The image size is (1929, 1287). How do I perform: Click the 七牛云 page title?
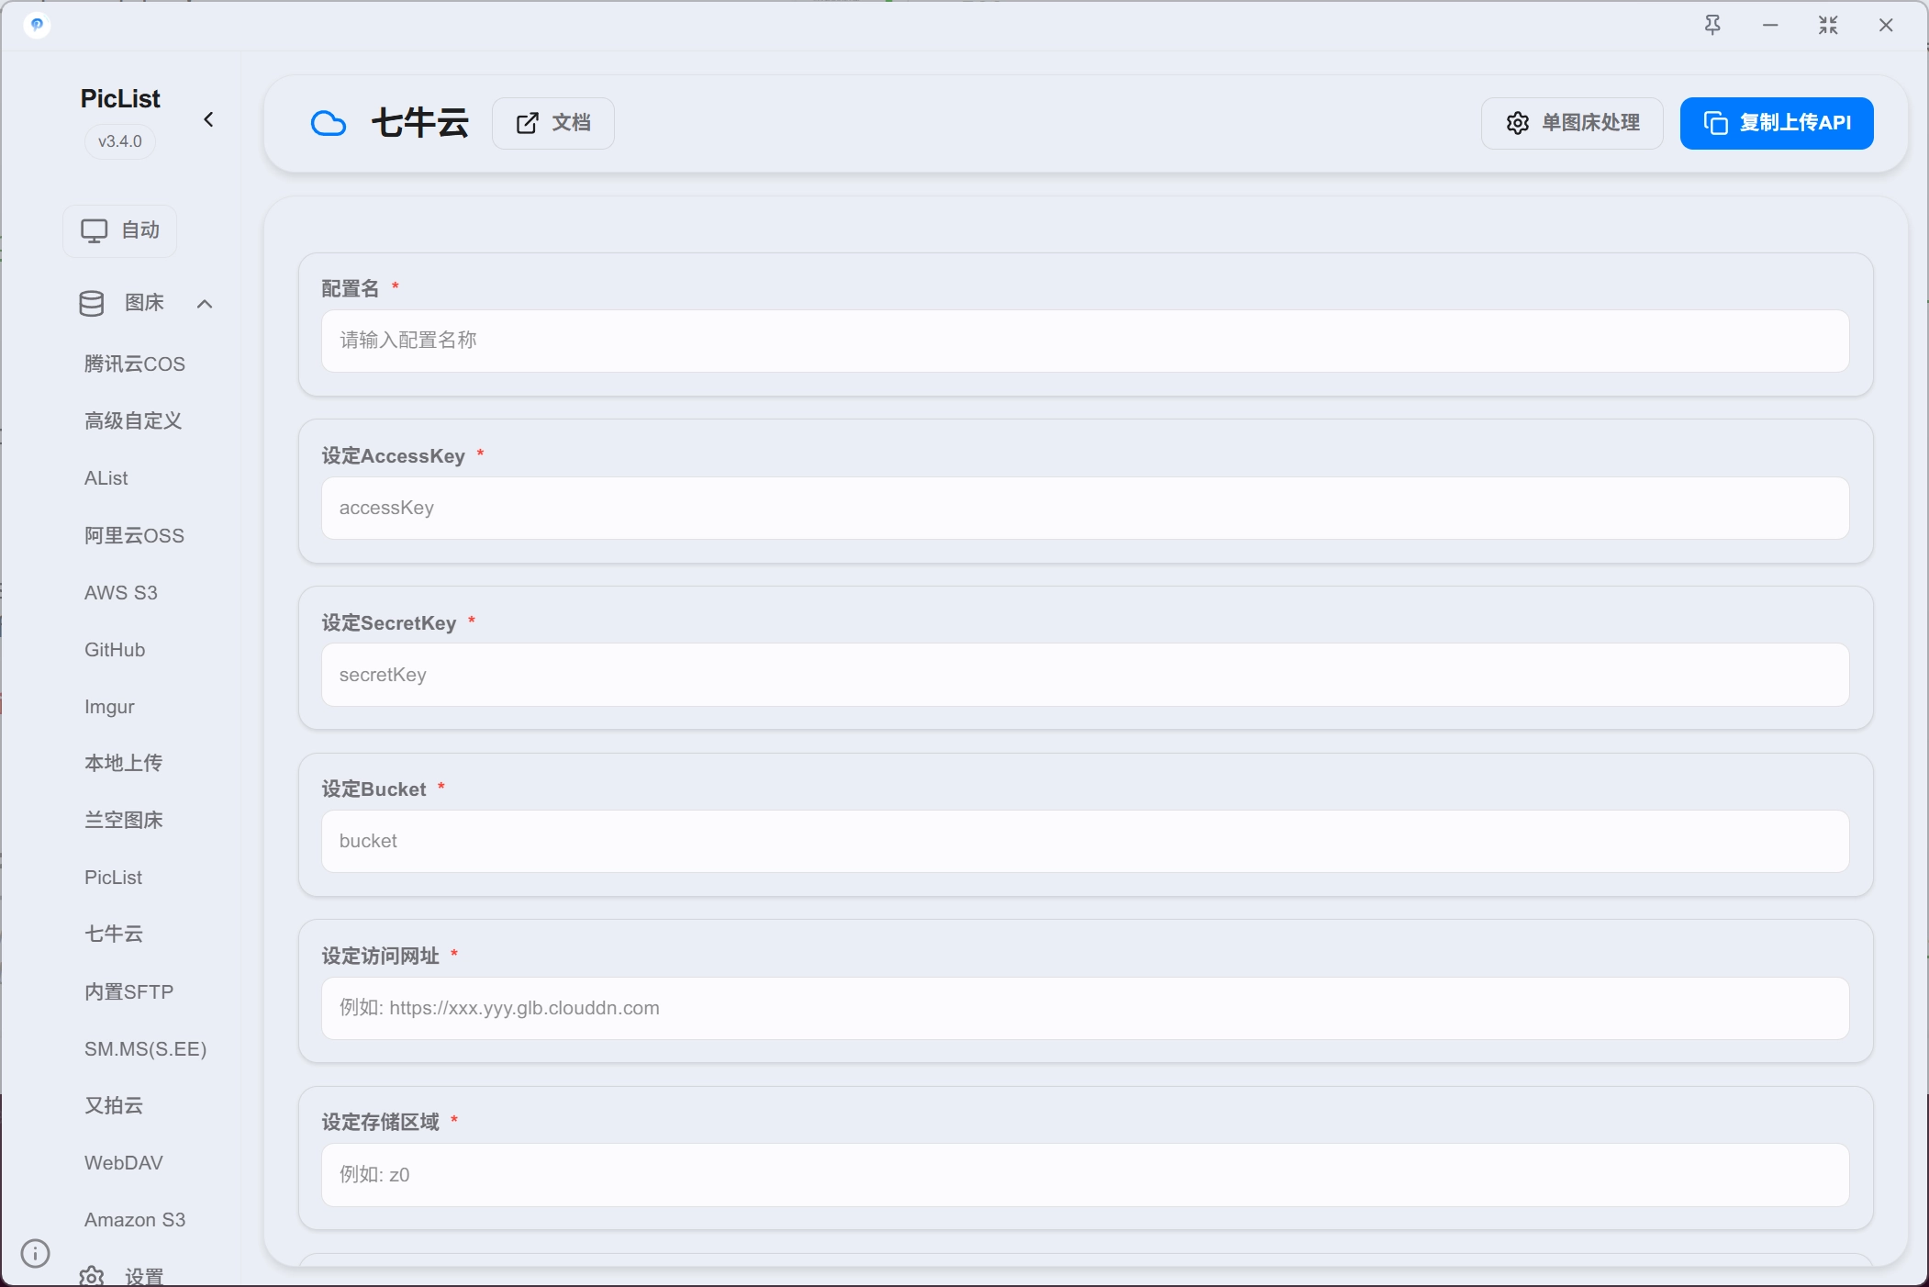point(420,123)
